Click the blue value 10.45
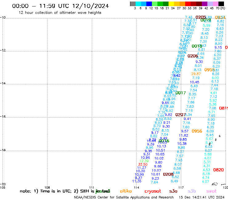228x200 pixels. [194, 82]
